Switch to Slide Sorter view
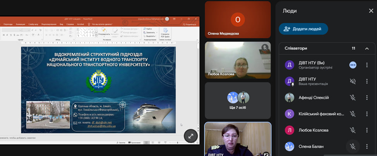Image resolution: width=377 pixels, height=156 pixels. [x=152, y=143]
